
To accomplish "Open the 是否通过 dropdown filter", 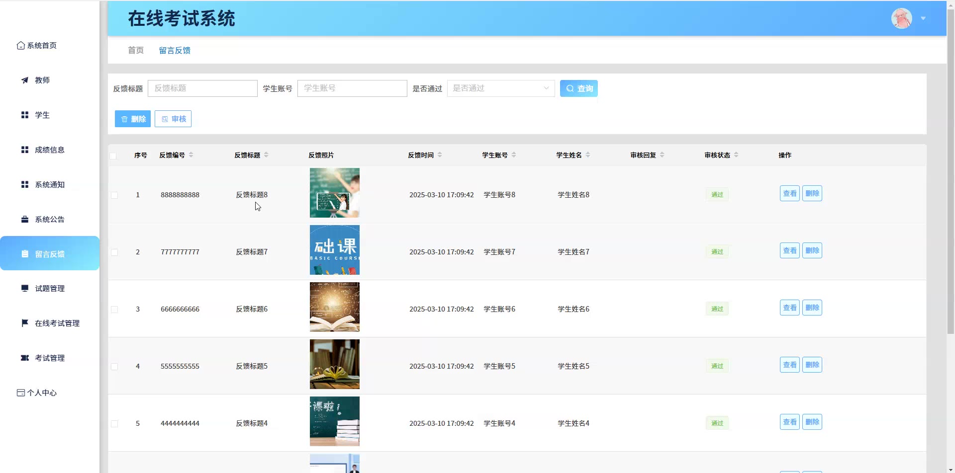I will (x=500, y=88).
